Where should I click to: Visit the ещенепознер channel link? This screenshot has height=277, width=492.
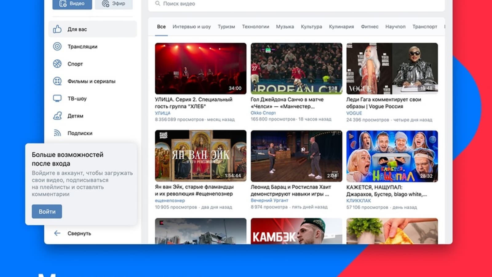click(x=170, y=200)
